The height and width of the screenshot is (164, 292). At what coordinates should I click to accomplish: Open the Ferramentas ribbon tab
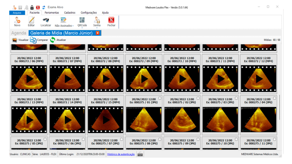tap(52, 13)
